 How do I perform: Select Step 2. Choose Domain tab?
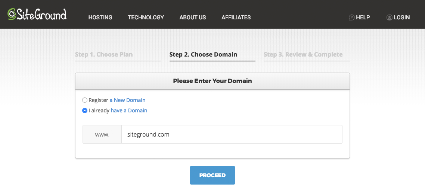(203, 55)
